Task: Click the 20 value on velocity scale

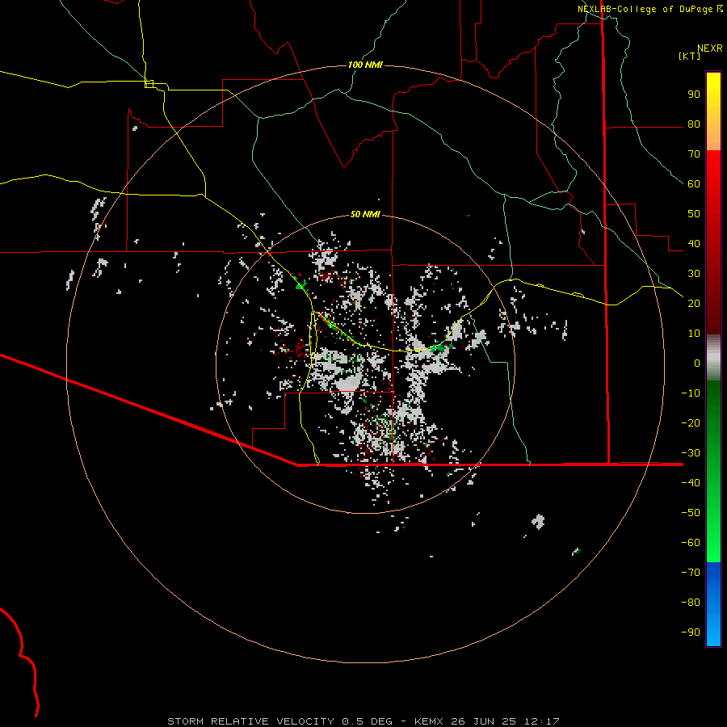Action: (694, 303)
